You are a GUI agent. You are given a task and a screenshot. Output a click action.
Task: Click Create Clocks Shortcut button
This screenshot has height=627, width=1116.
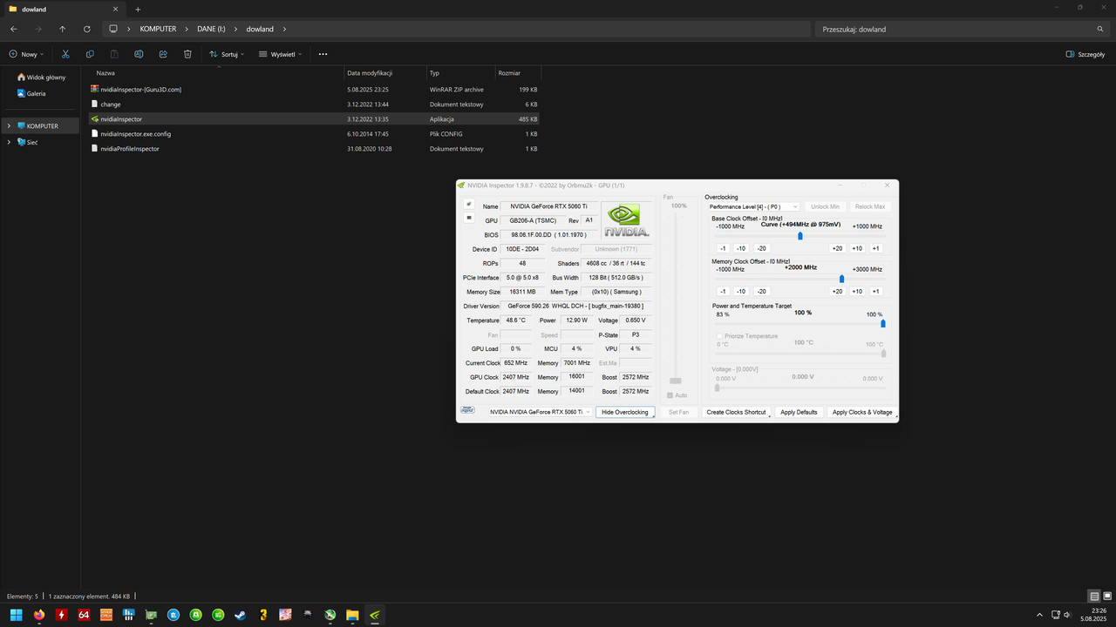(736, 412)
